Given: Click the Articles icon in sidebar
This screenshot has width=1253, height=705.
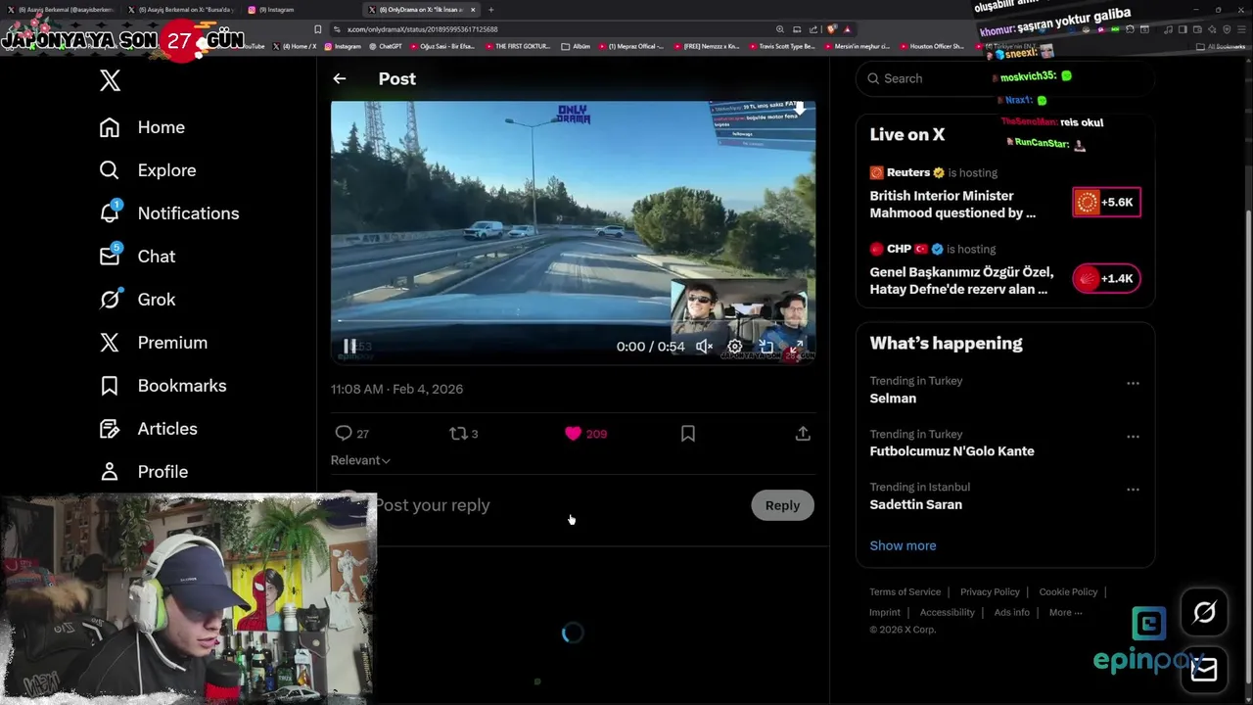Looking at the screenshot, I should [x=110, y=429].
